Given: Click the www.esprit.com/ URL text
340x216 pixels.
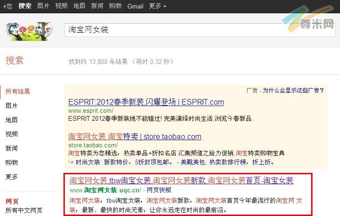Looking at the screenshot, I should click(x=91, y=110).
